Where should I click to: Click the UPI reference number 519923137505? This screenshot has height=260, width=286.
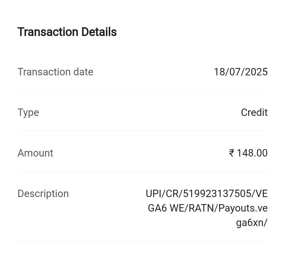pyautogui.click(x=217, y=194)
